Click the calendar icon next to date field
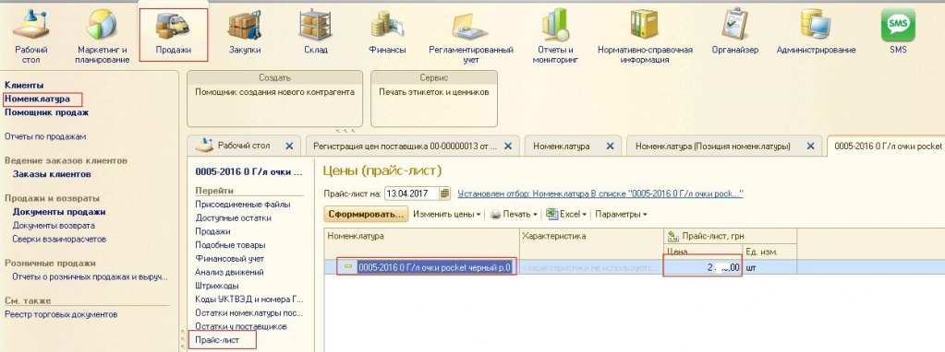The height and width of the screenshot is (352, 945). click(444, 194)
